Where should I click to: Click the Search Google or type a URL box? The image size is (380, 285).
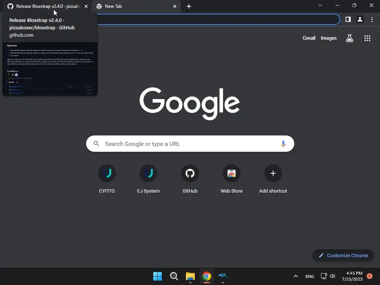(190, 144)
